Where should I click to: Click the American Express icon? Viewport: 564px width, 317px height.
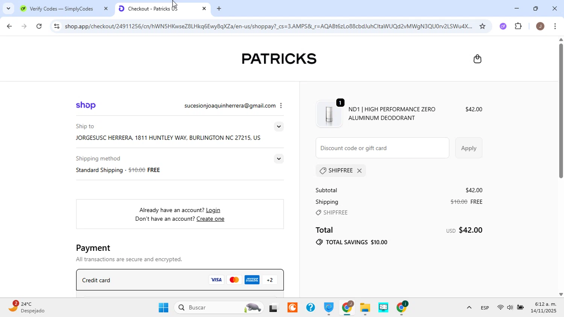pyautogui.click(x=252, y=280)
